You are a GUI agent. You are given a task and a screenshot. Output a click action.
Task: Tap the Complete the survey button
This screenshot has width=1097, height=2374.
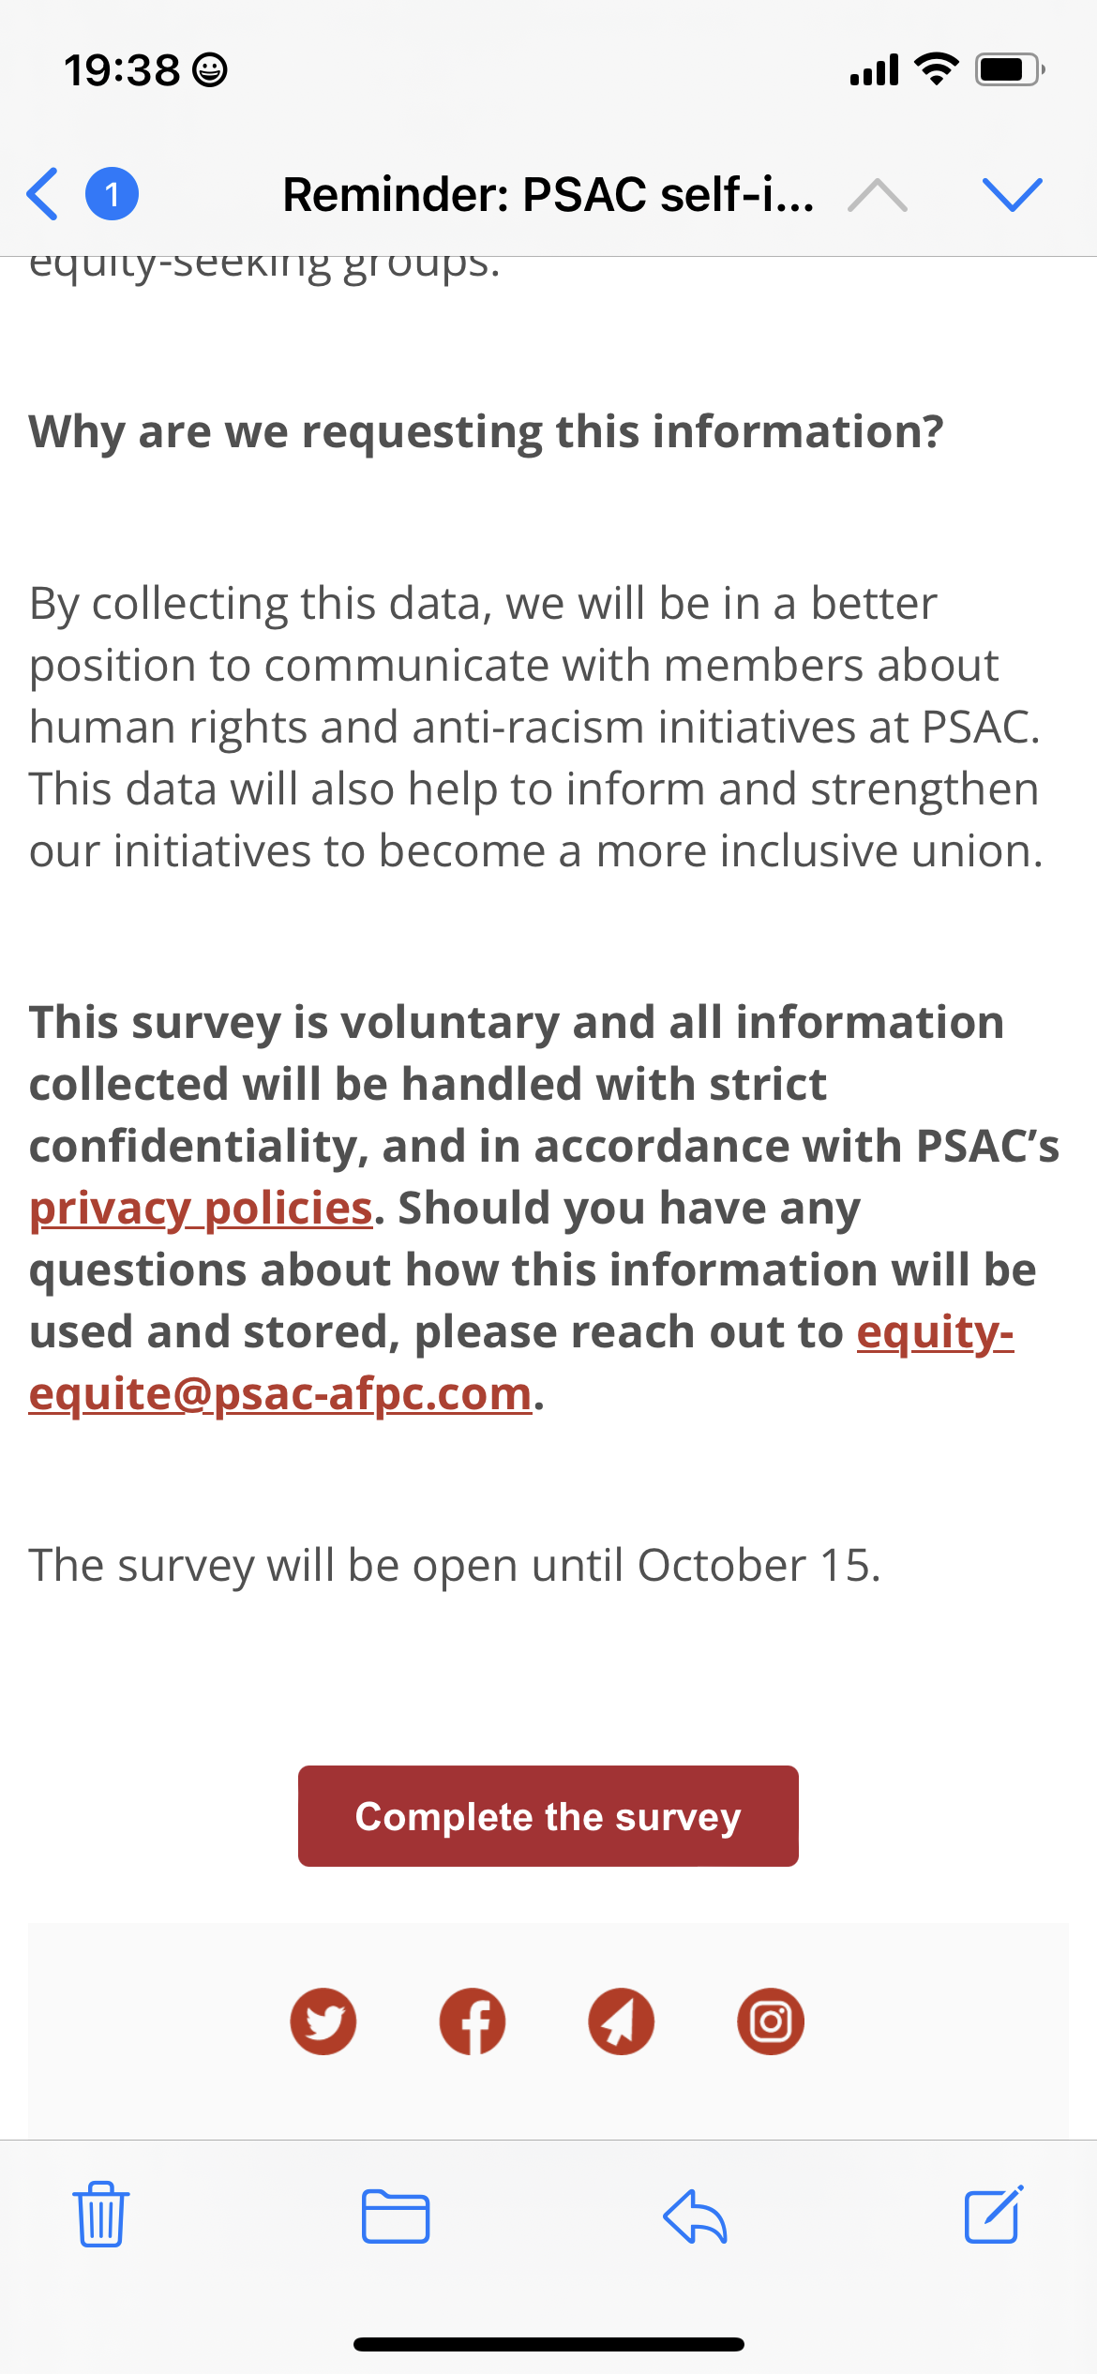tap(548, 1816)
